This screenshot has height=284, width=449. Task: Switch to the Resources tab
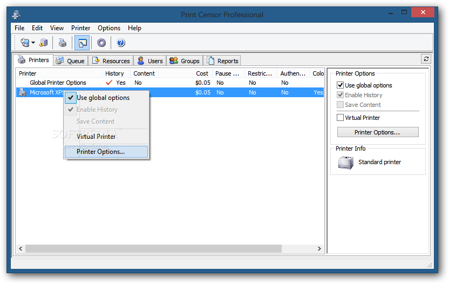[111, 61]
